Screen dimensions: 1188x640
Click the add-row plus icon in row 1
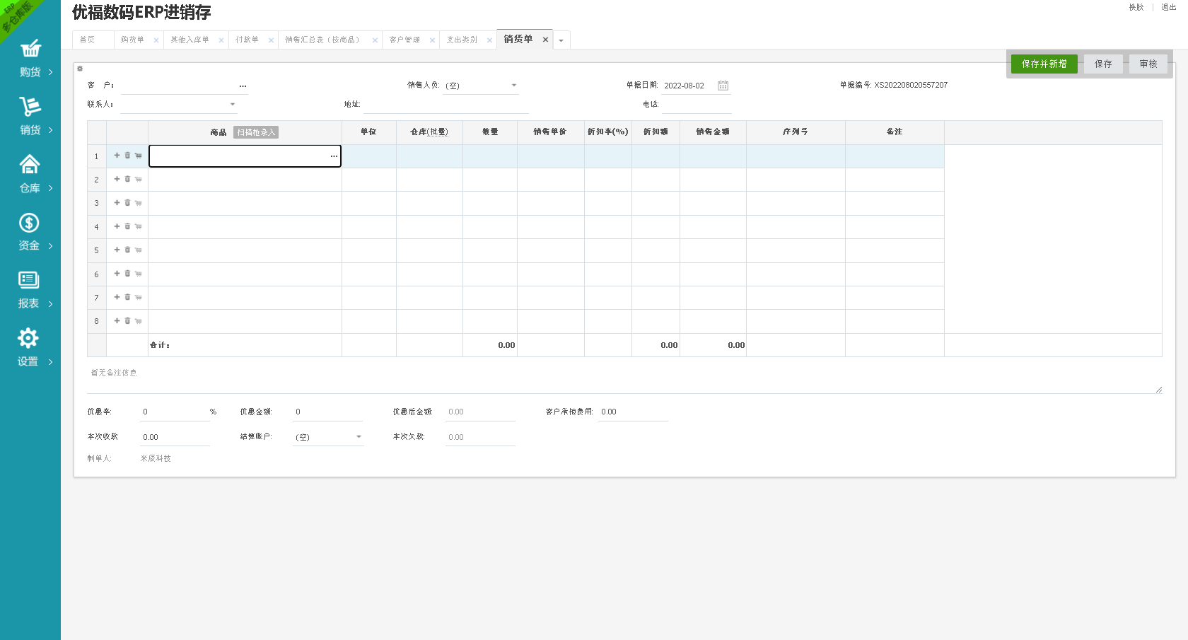pos(117,156)
